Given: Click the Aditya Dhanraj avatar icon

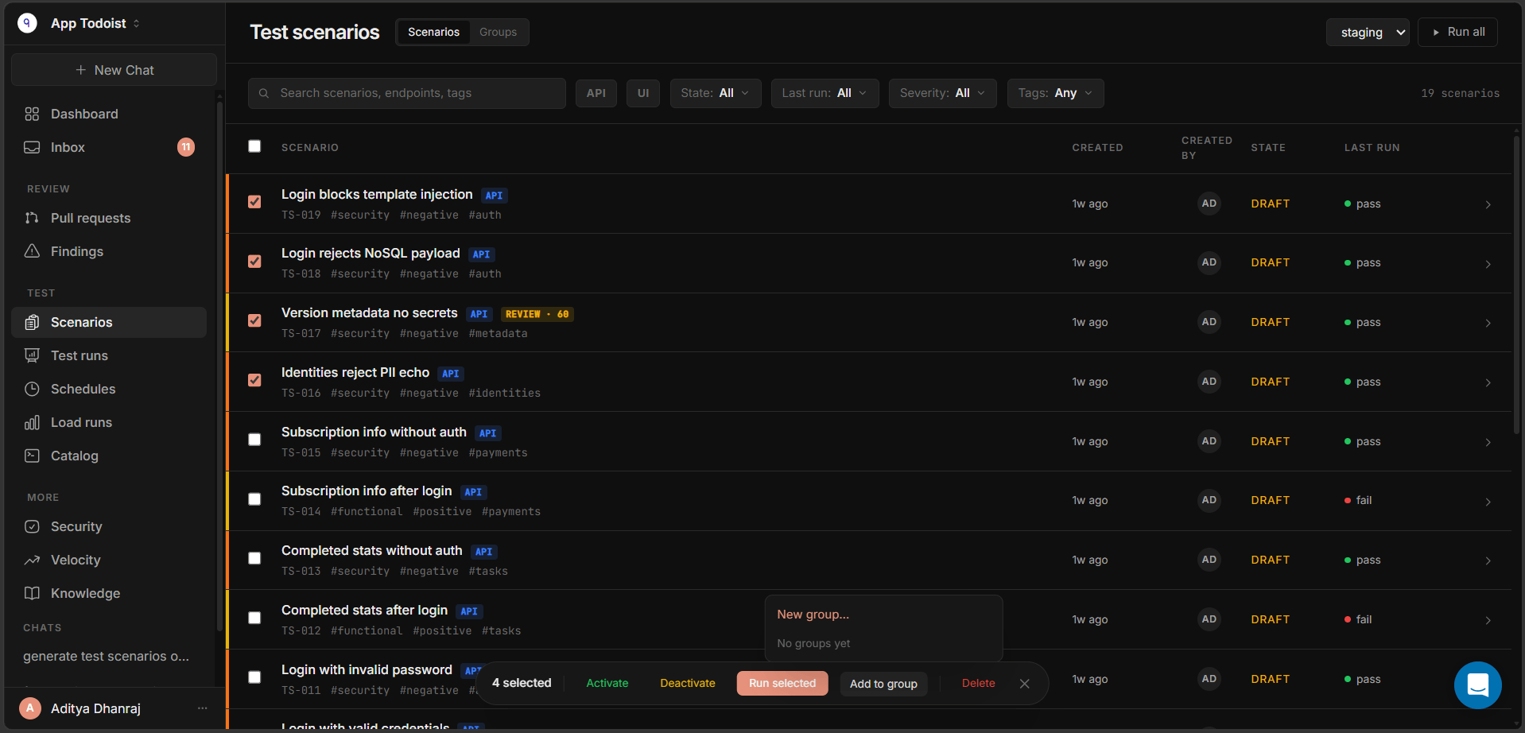Looking at the screenshot, I should (x=30, y=708).
